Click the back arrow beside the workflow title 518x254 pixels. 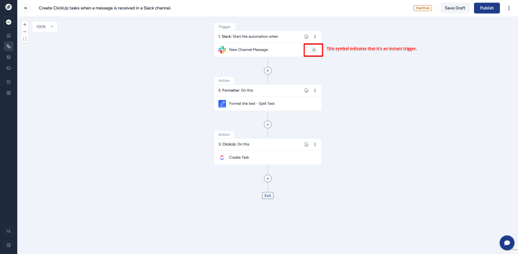[x=26, y=8]
